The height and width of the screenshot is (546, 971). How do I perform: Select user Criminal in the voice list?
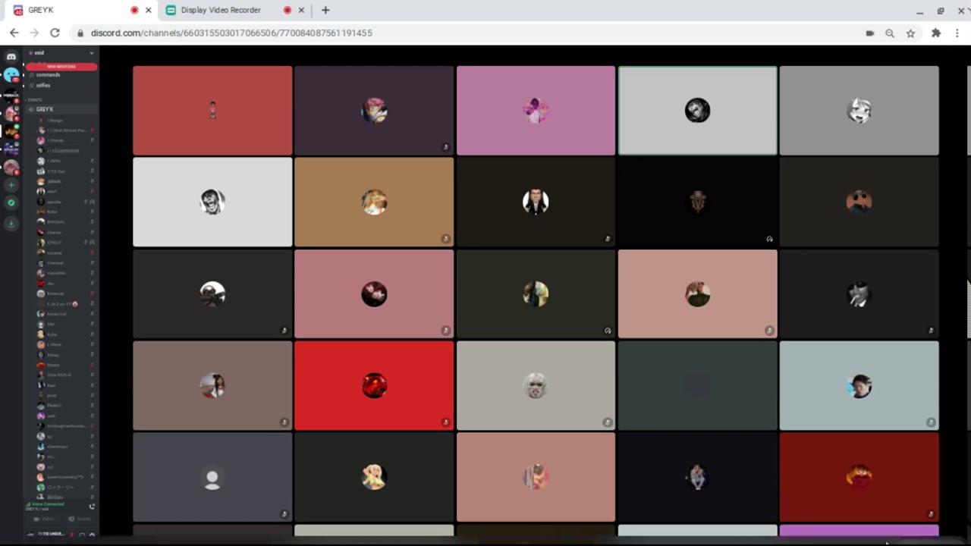coord(64,262)
